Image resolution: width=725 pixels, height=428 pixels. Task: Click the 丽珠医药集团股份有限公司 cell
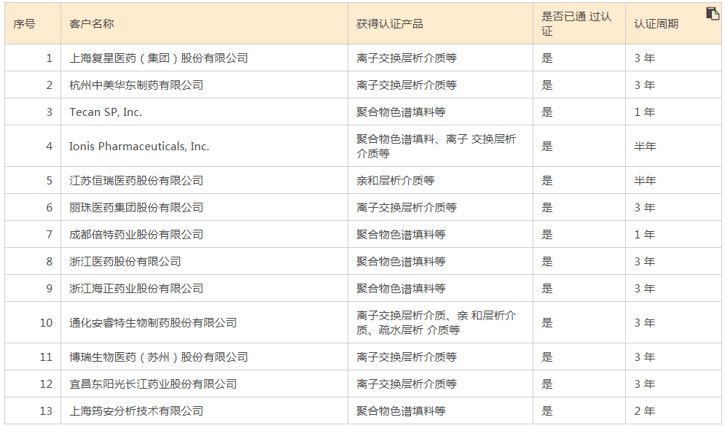pos(136,208)
